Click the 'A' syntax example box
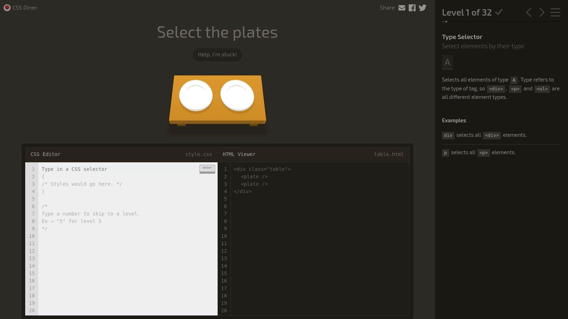The height and width of the screenshot is (319, 568). (447, 62)
